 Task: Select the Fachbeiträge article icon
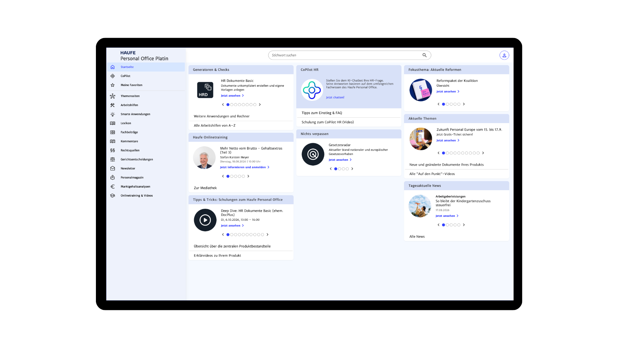coord(112,132)
